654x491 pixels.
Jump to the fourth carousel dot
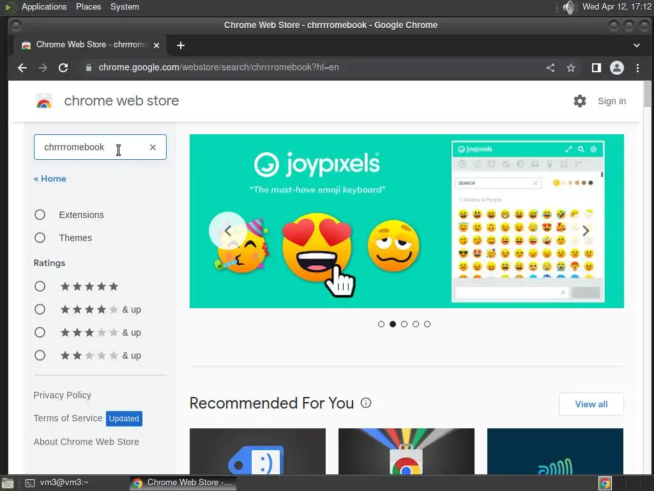(x=416, y=324)
